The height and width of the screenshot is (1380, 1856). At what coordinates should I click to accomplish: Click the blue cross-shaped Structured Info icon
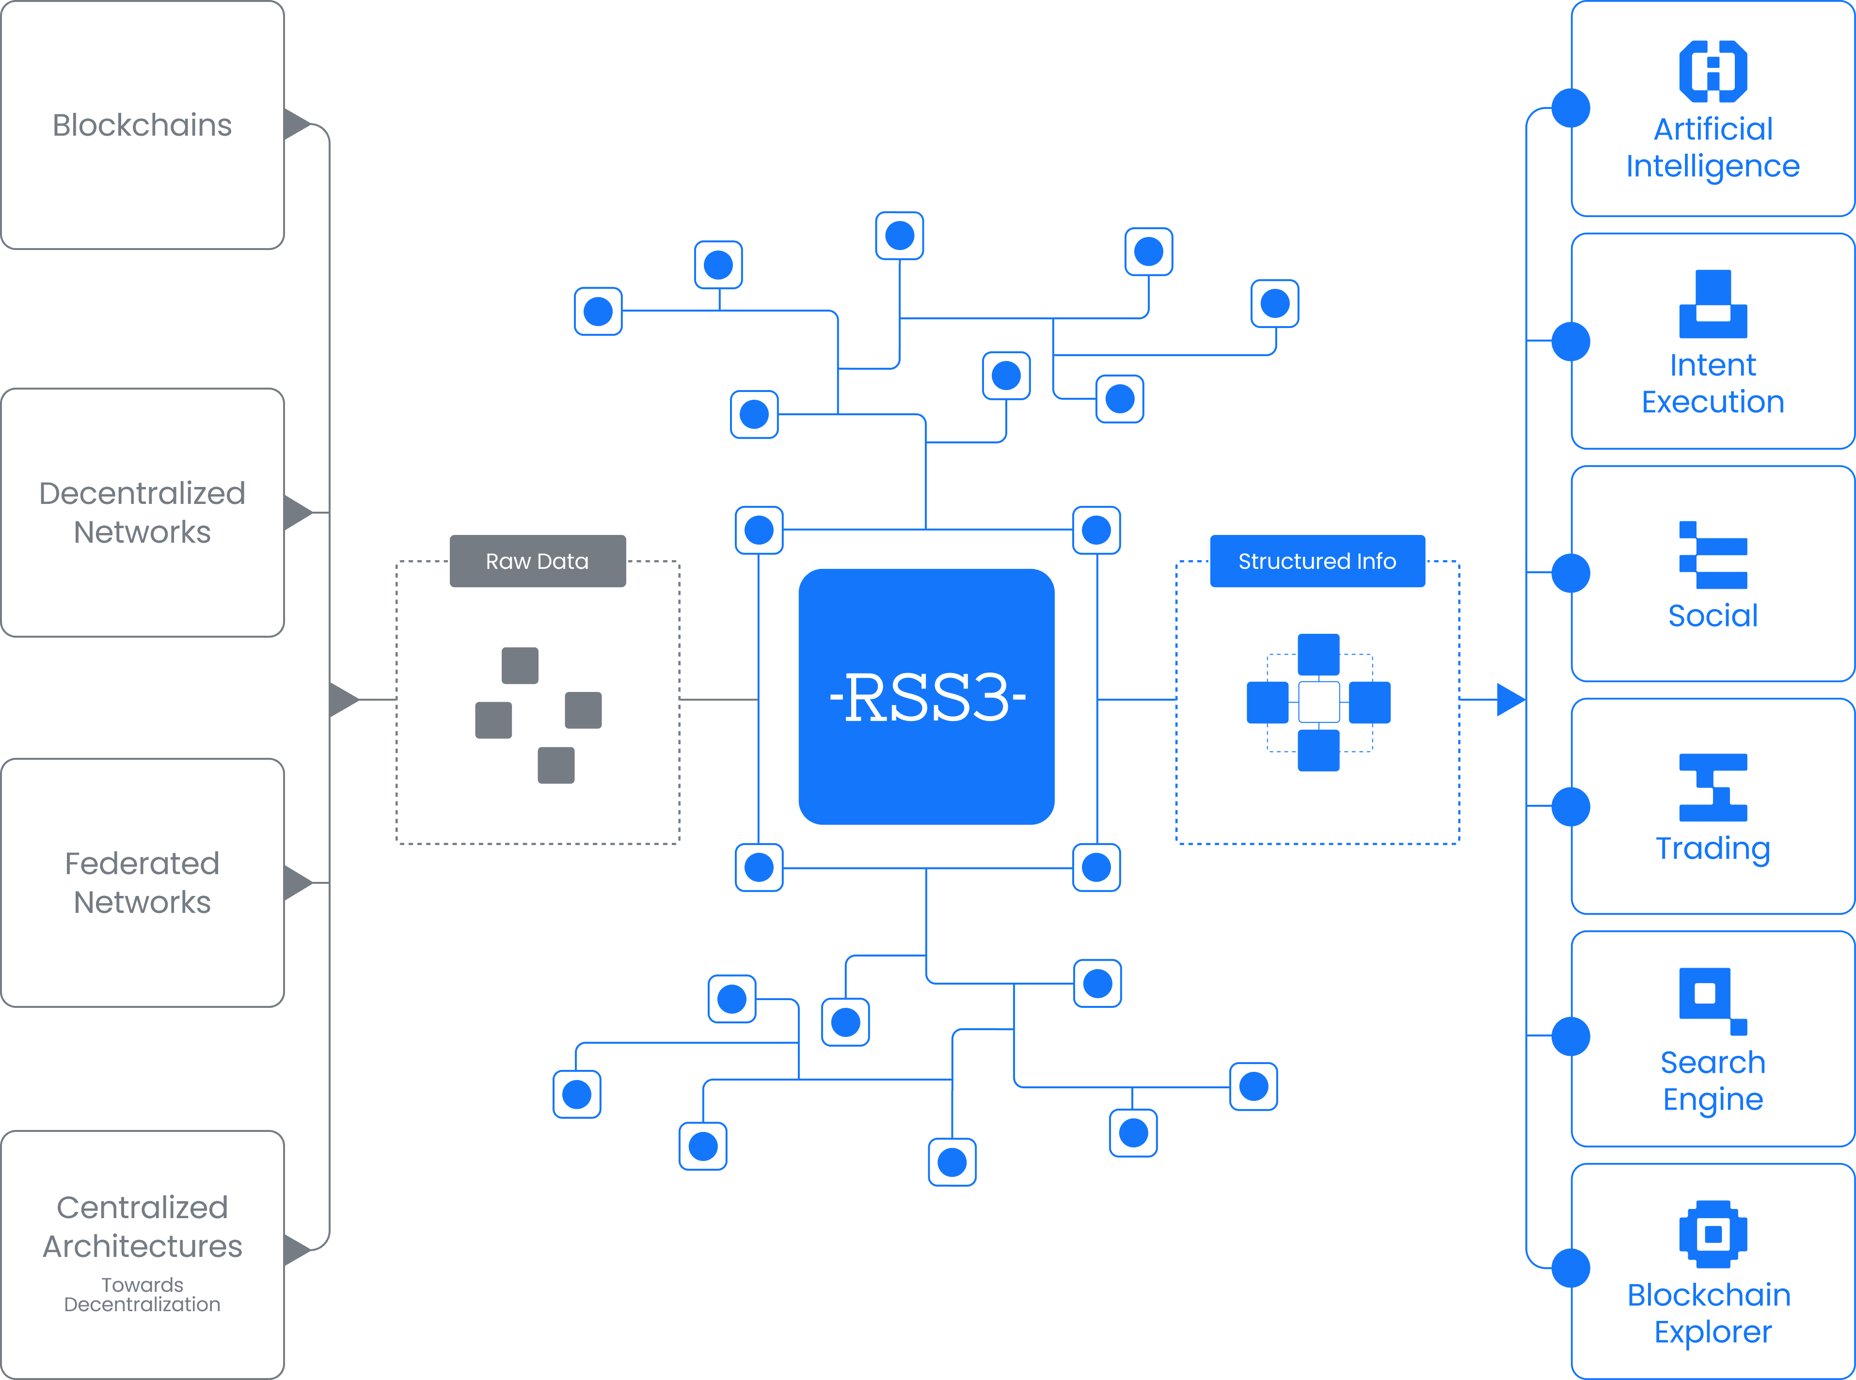(x=1318, y=702)
